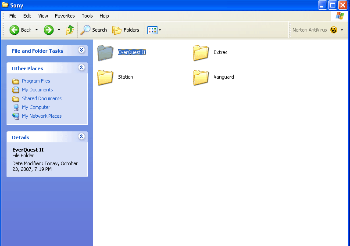Collapse the Details panel

tap(82, 136)
